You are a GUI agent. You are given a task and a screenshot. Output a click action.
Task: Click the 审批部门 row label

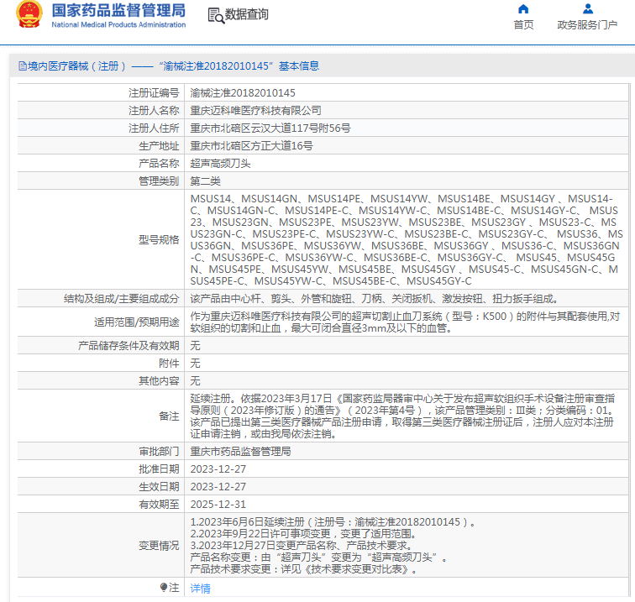click(x=159, y=452)
